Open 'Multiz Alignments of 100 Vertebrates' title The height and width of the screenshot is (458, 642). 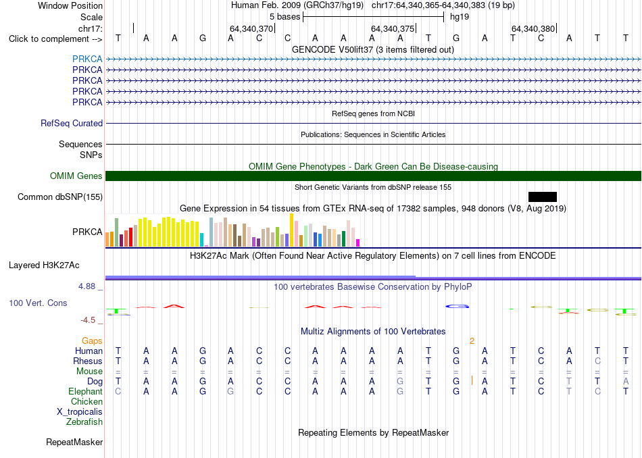pyautogui.click(x=373, y=331)
